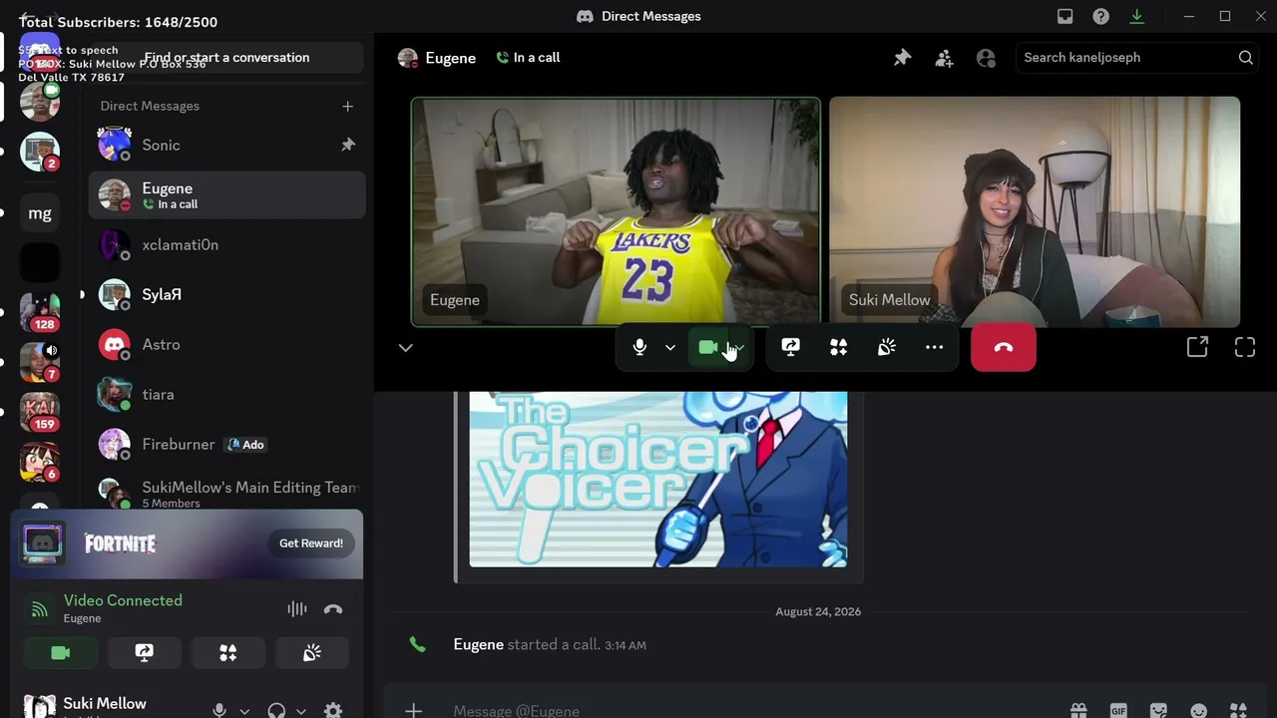Enter full screen call view
This screenshot has height=718, width=1277.
pyautogui.click(x=1245, y=347)
